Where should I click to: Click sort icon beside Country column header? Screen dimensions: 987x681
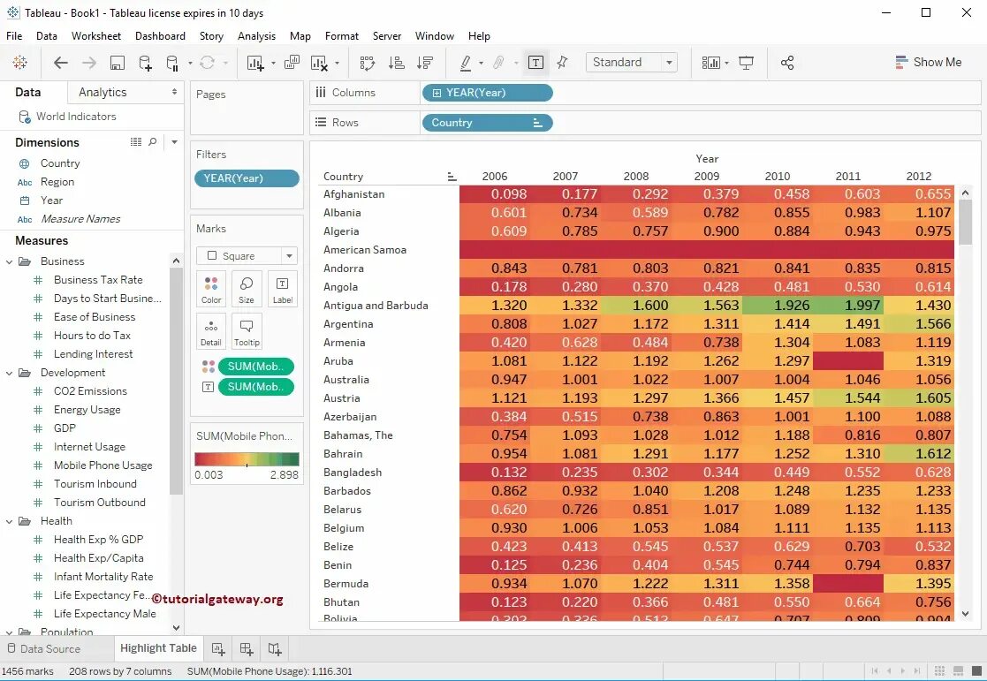452,177
